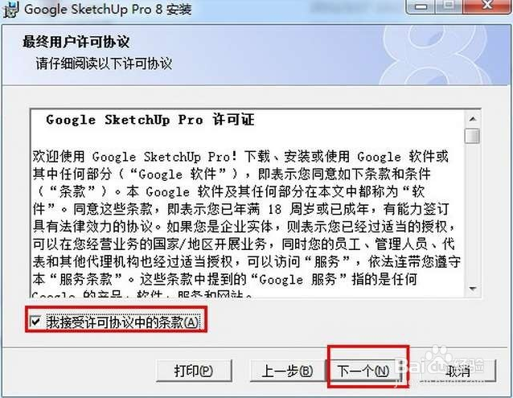Click the 上一步(B) back button
The width and height of the screenshot is (513, 398).
tap(288, 371)
